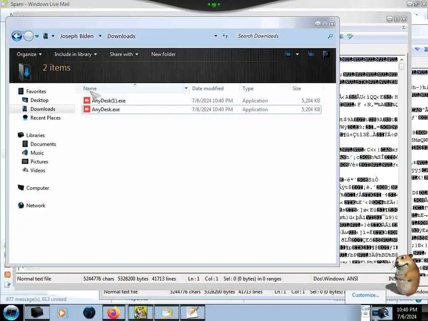Open the Share with menu
The width and height of the screenshot is (428, 321).
(x=124, y=54)
